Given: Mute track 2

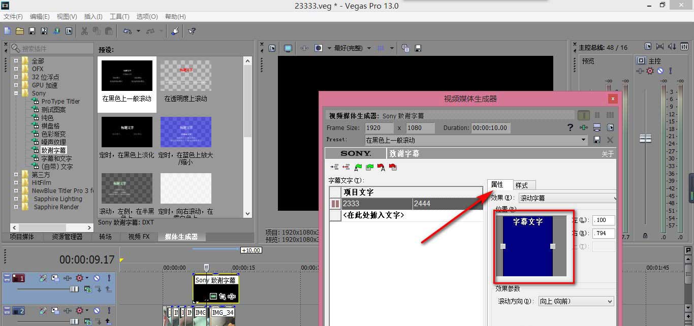Looking at the screenshot, I should click(97, 311).
